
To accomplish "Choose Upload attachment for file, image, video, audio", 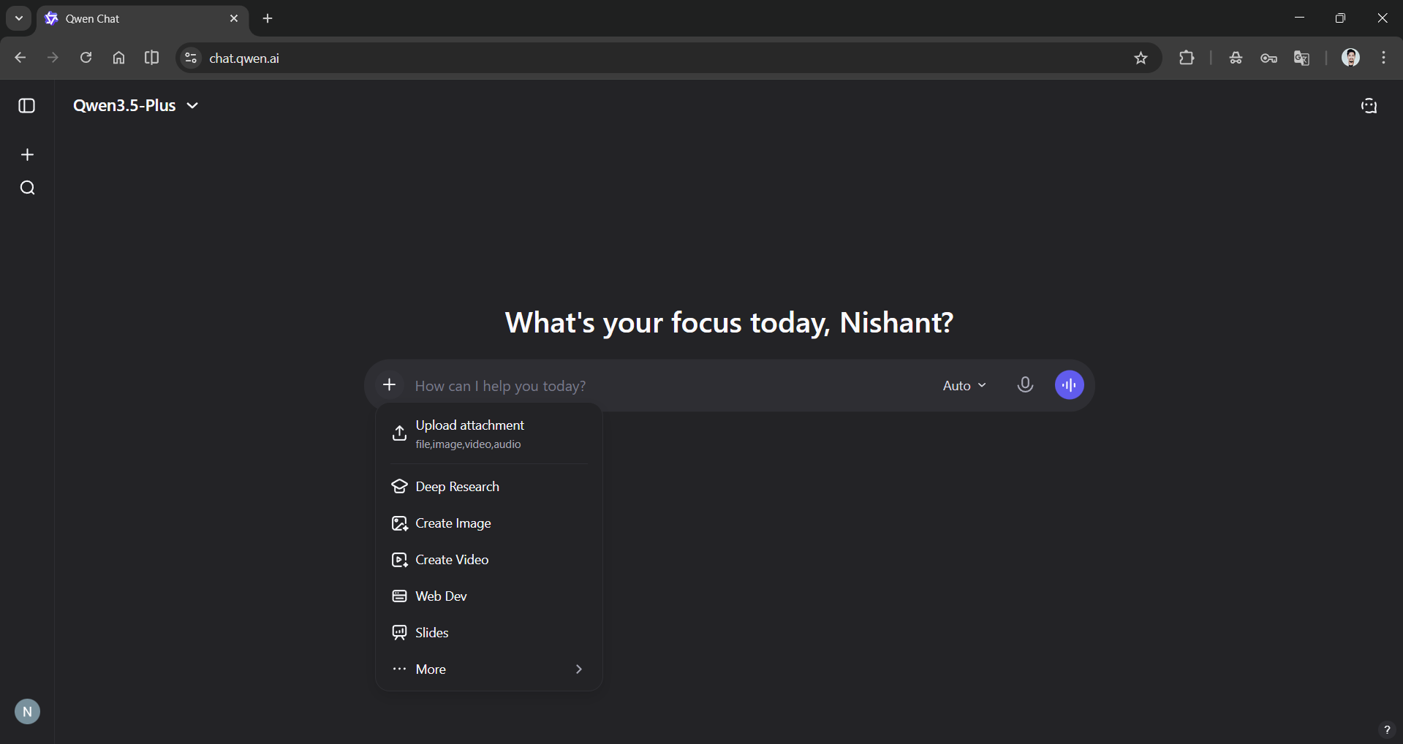I will (469, 433).
